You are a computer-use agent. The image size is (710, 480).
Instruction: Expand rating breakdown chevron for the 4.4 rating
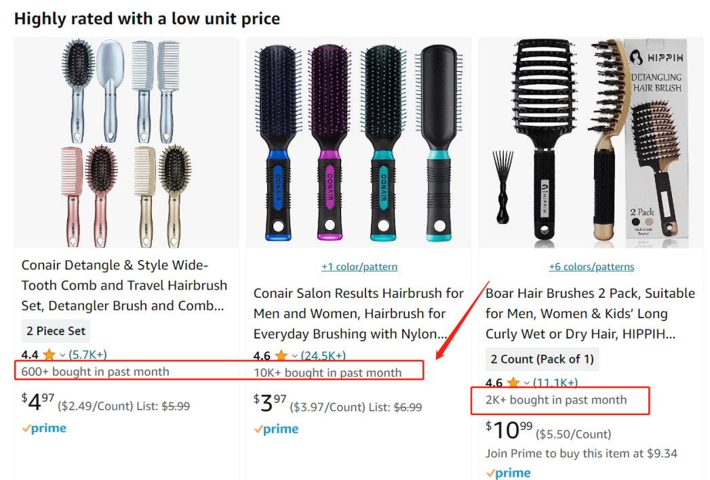coord(62,355)
